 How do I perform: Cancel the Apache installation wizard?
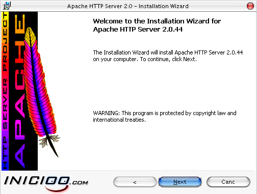pyautogui.click(x=228, y=182)
